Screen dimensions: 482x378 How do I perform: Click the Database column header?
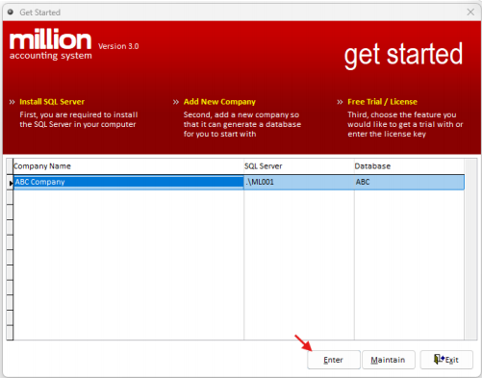pos(409,166)
